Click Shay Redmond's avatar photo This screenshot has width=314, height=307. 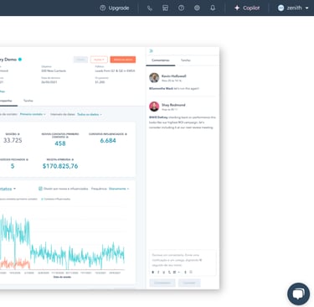154,107
